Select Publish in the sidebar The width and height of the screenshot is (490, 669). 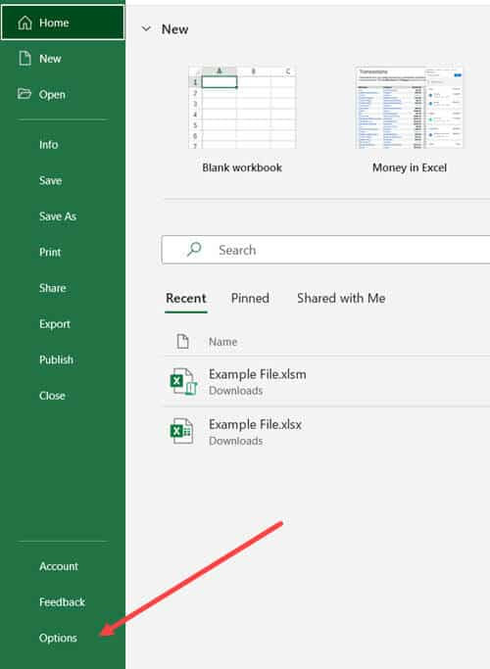point(56,359)
